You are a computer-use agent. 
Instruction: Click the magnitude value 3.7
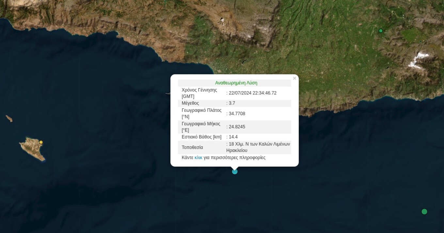click(x=232, y=103)
